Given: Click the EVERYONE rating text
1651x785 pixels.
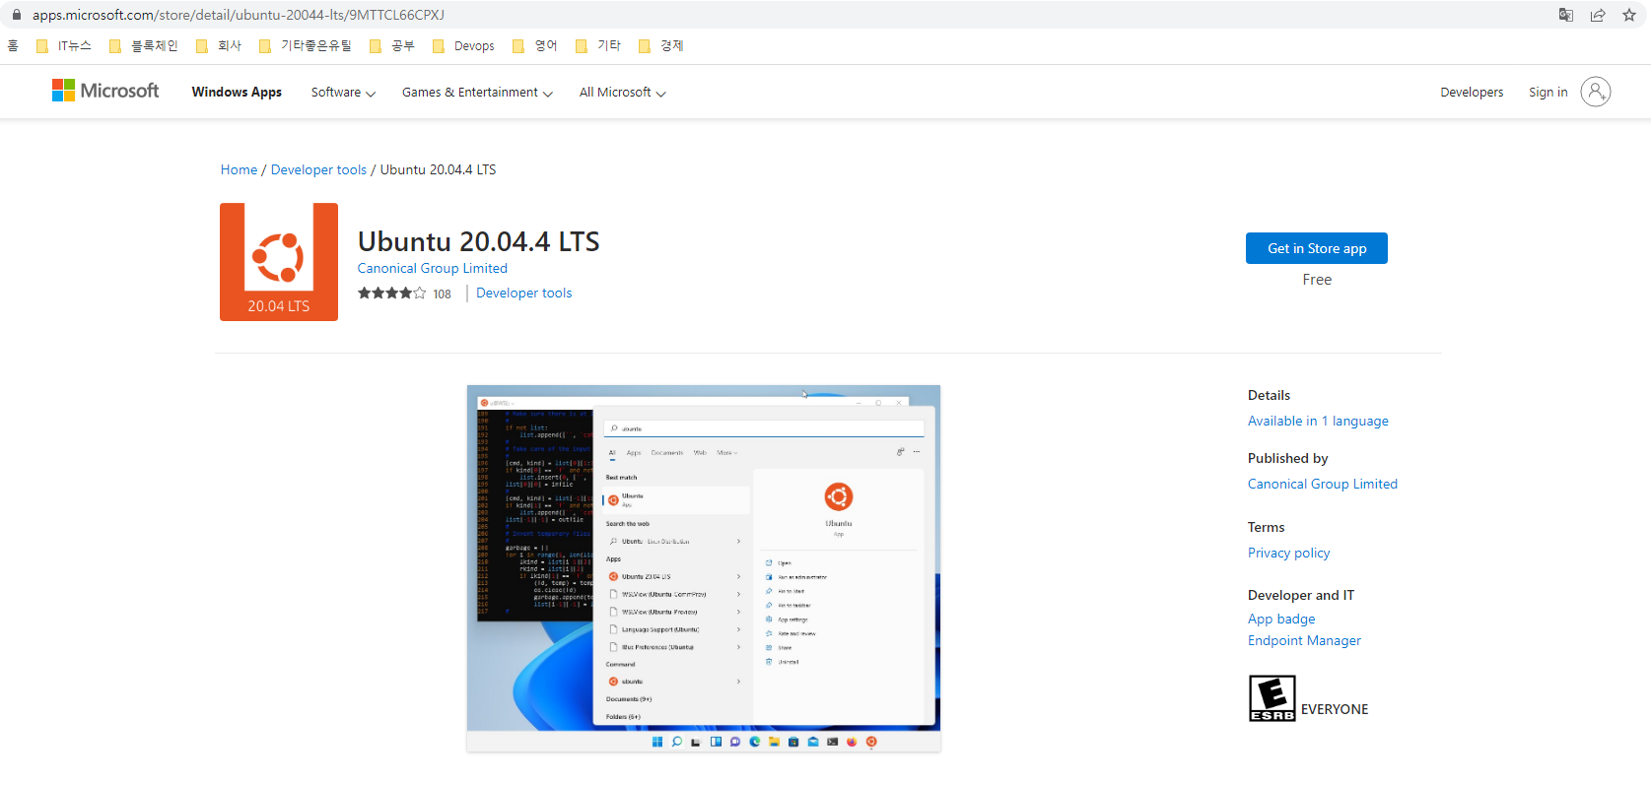Looking at the screenshot, I should click(1335, 709).
